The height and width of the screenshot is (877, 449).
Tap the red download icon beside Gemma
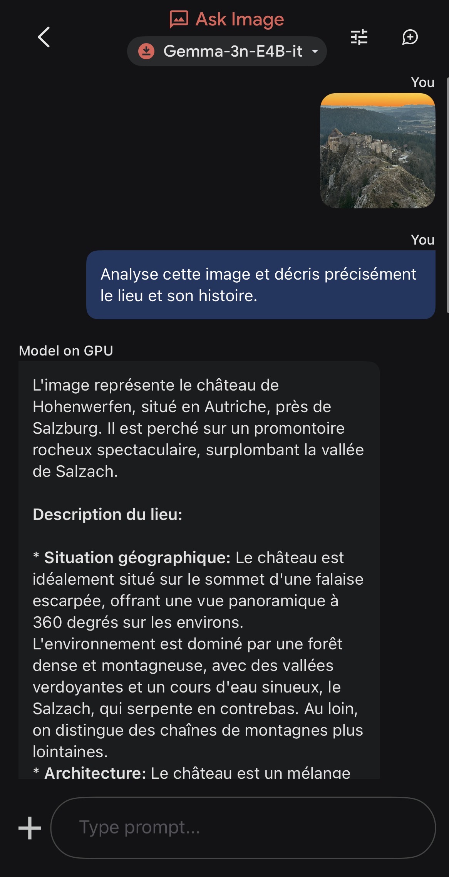[146, 51]
